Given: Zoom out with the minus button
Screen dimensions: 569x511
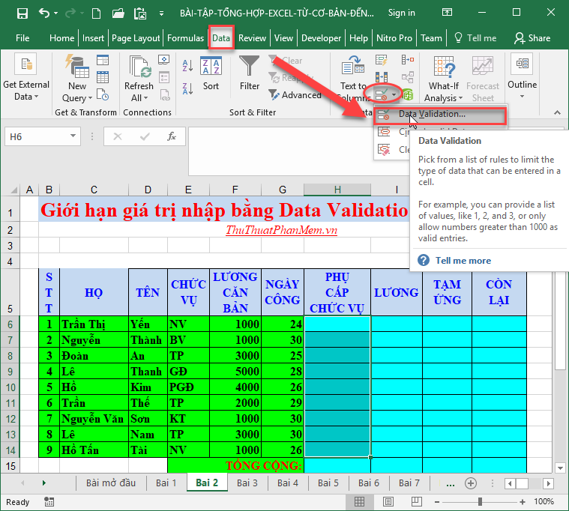Looking at the screenshot, I should pyautogui.click(x=437, y=502).
